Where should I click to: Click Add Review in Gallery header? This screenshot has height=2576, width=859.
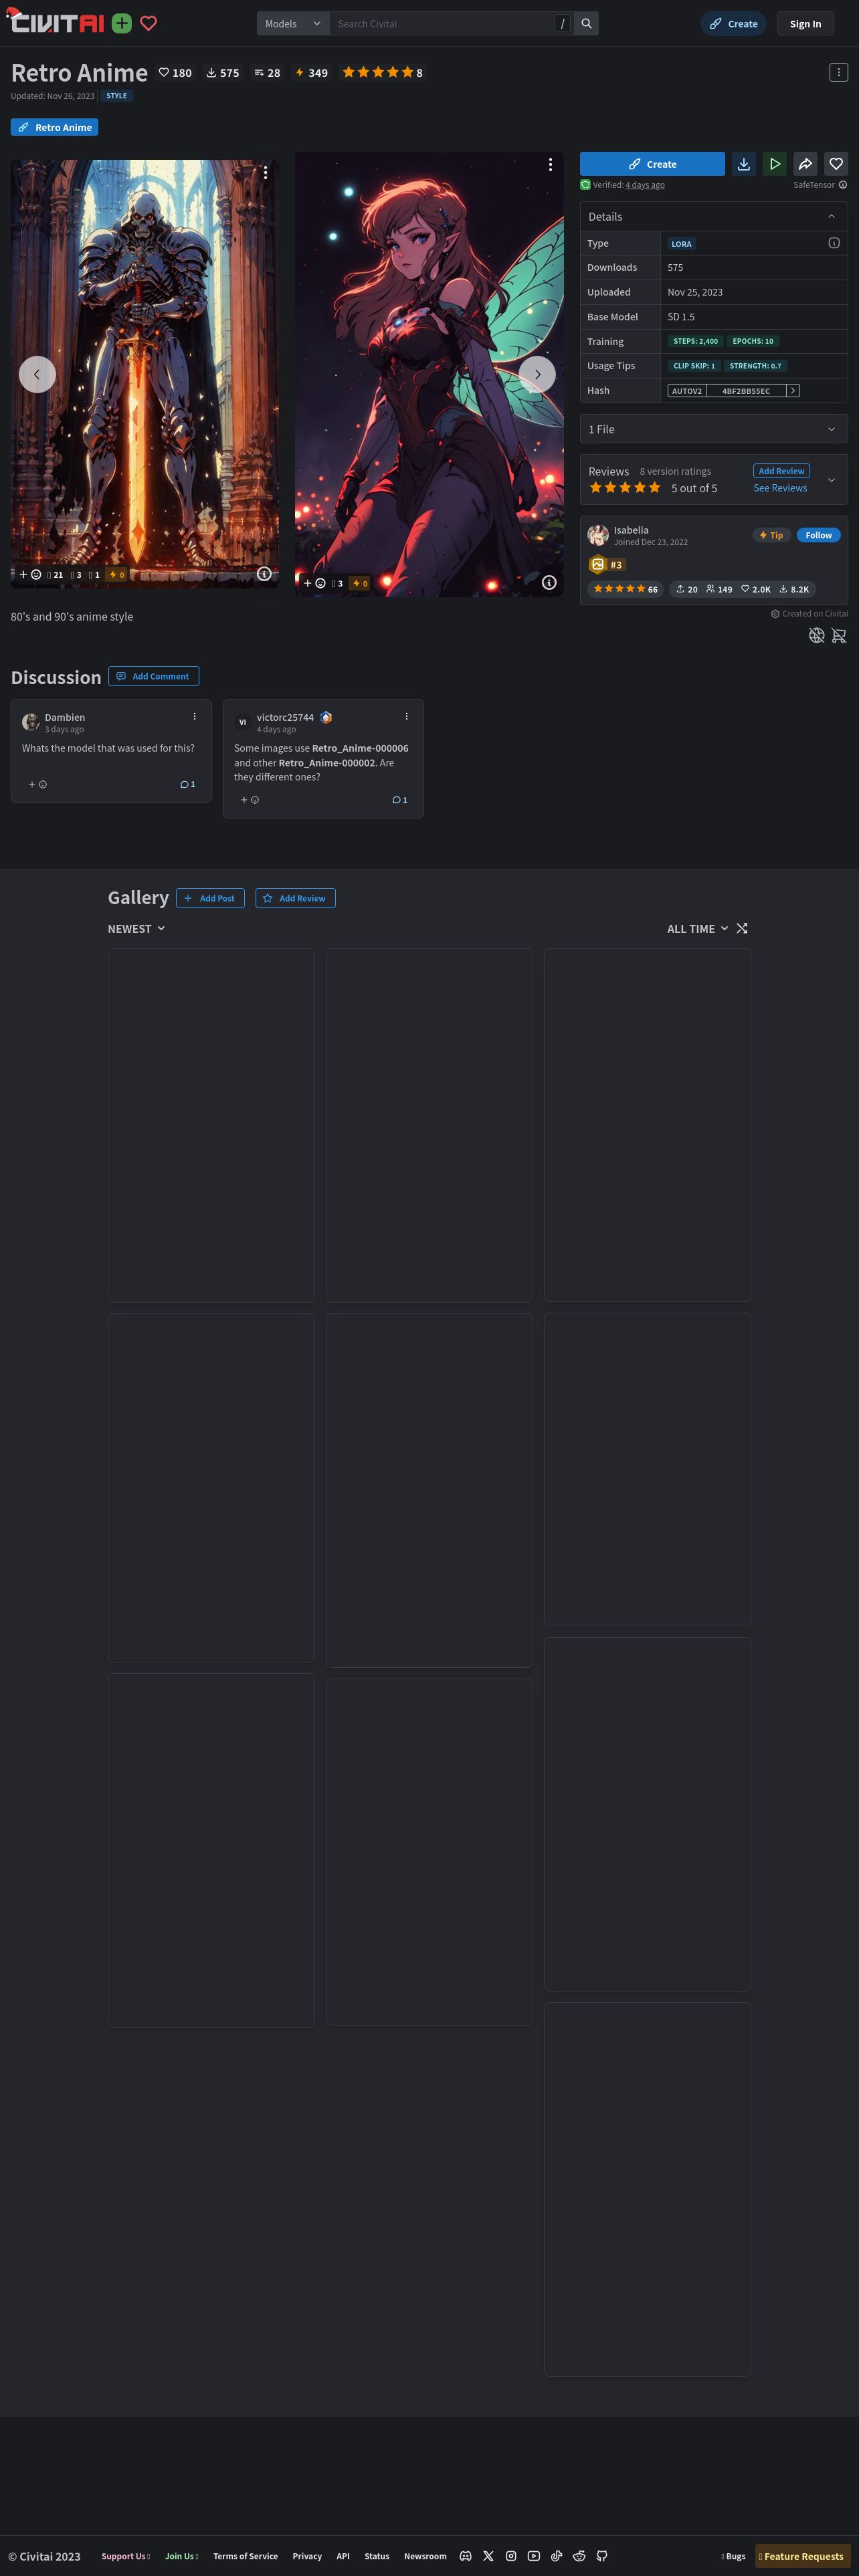pos(295,898)
